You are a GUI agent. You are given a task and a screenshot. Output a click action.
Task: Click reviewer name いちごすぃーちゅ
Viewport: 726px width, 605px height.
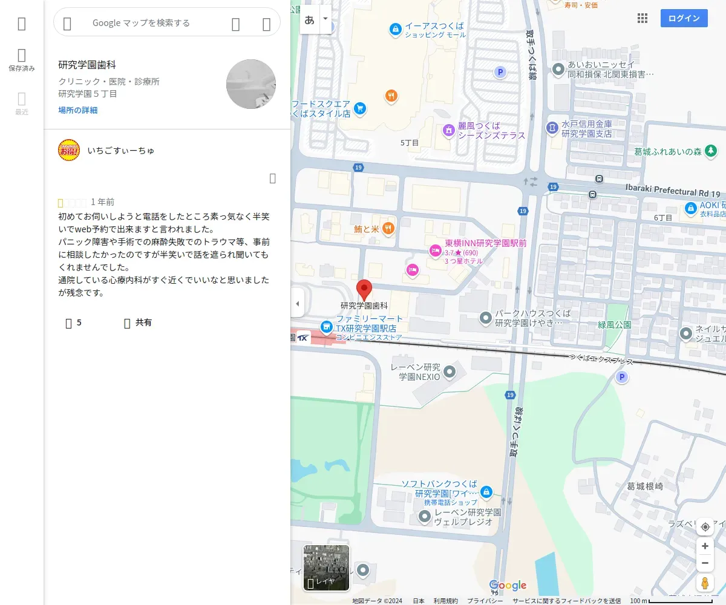pos(121,150)
